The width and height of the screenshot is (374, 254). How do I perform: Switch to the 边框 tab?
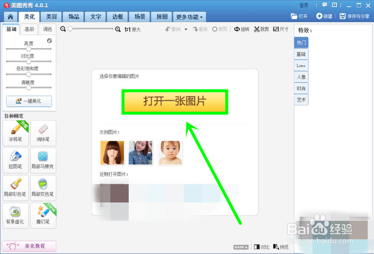click(x=117, y=17)
